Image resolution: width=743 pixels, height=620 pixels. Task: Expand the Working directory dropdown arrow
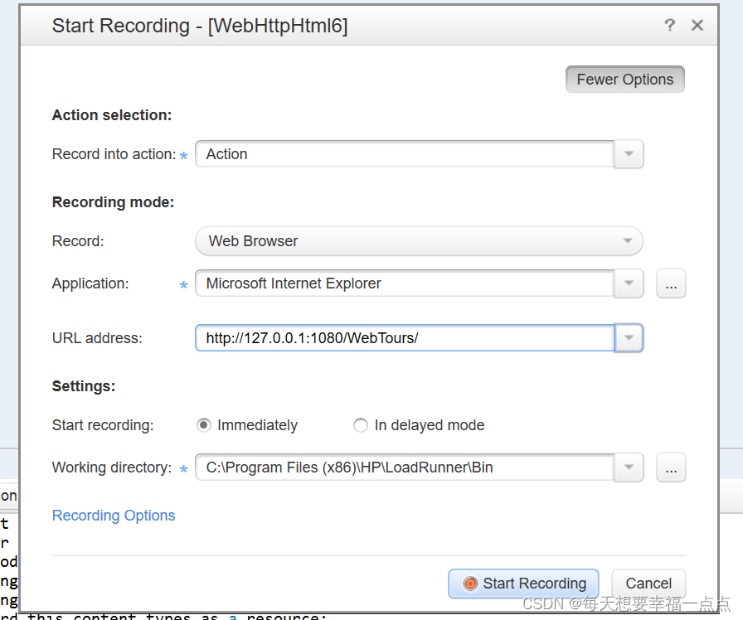tap(629, 467)
